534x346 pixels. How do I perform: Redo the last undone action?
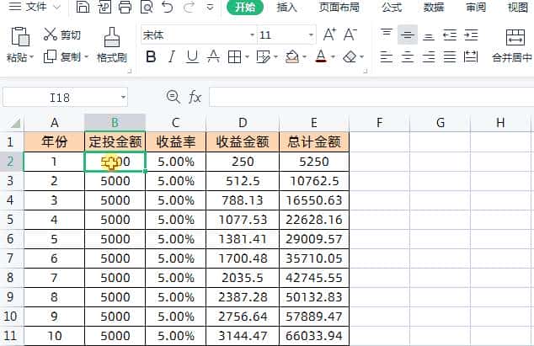coord(189,7)
